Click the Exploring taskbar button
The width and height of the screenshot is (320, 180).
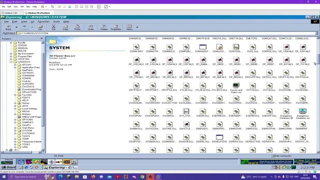pyautogui.click(x=60, y=167)
